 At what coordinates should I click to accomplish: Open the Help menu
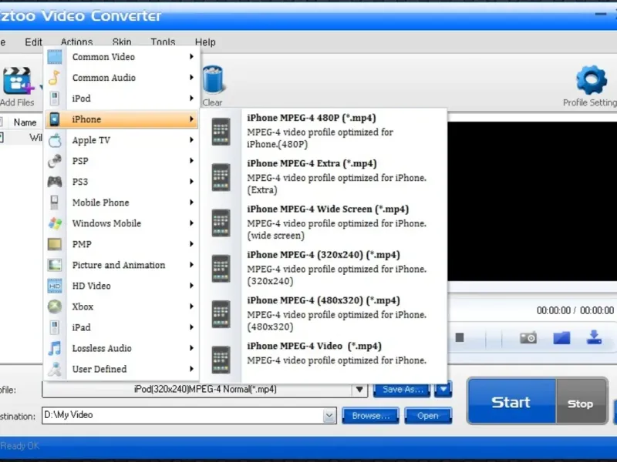pyautogui.click(x=205, y=42)
